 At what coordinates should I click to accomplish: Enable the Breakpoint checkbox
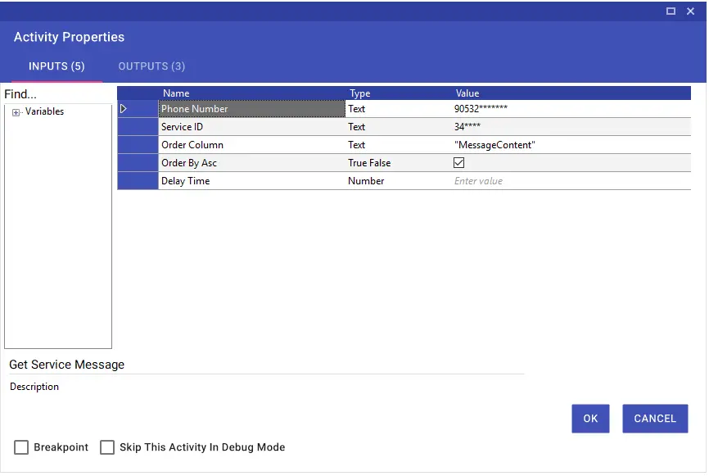[21, 447]
